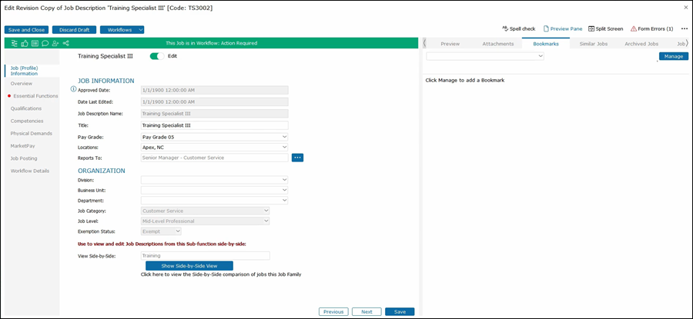Run Spell check
Screen dimensions: 693x319
[518, 28]
